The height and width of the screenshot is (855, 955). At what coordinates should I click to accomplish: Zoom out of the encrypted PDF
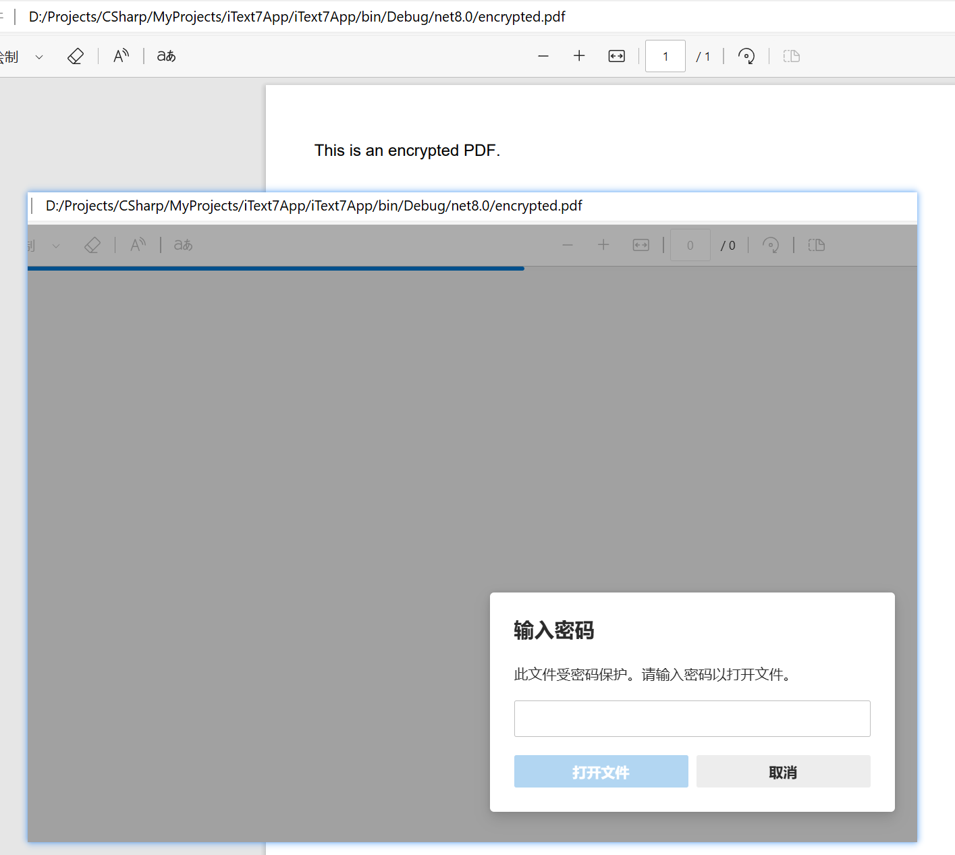tap(543, 56)
